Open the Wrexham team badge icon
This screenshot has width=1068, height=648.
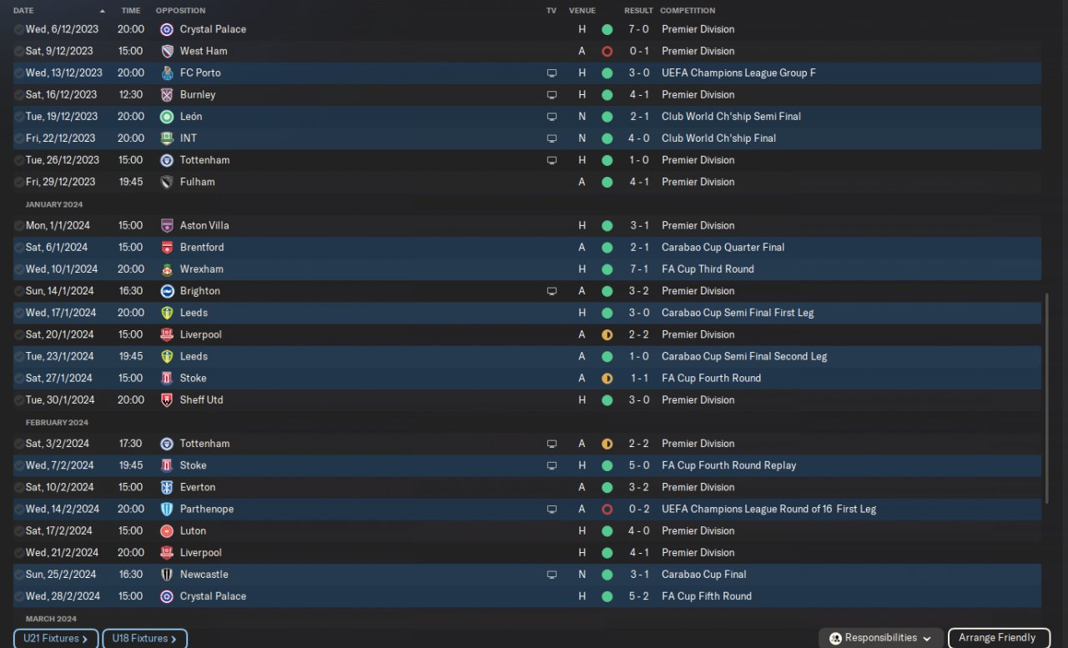pyautogui.click(x=167, y=269)
